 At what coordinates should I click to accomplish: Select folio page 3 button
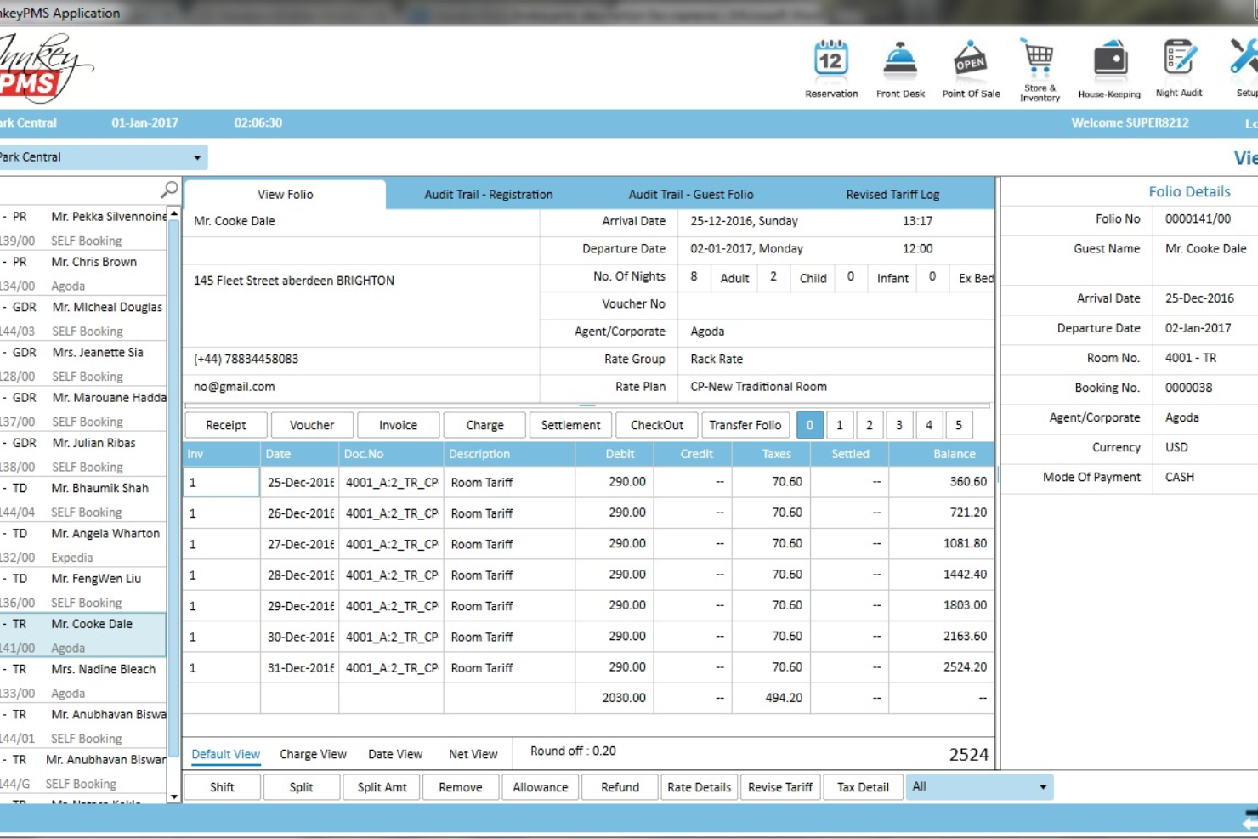tap(898, 425)
